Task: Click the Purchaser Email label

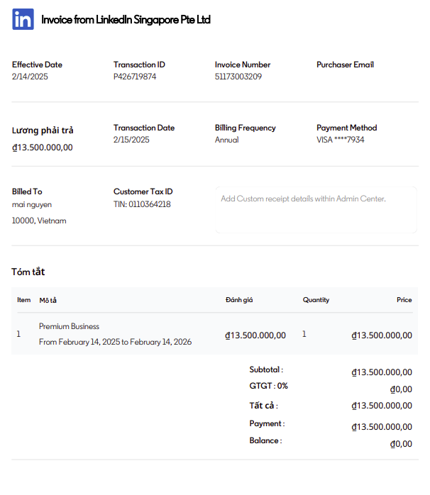Action: click(x=345, y=65)
